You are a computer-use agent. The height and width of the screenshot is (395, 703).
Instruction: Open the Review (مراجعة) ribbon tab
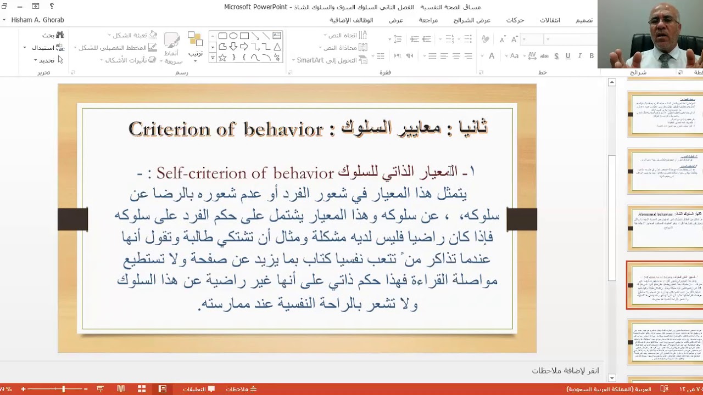pyautogui.click(x=428, y=20)
